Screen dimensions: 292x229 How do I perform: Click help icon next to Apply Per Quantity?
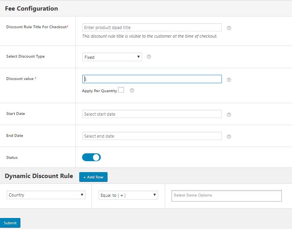132,91
